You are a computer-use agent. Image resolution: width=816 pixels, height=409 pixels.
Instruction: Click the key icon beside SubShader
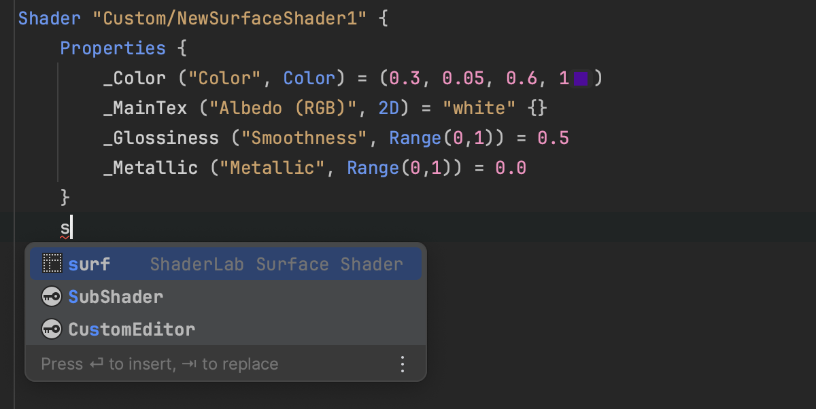(x=52, y=297)
